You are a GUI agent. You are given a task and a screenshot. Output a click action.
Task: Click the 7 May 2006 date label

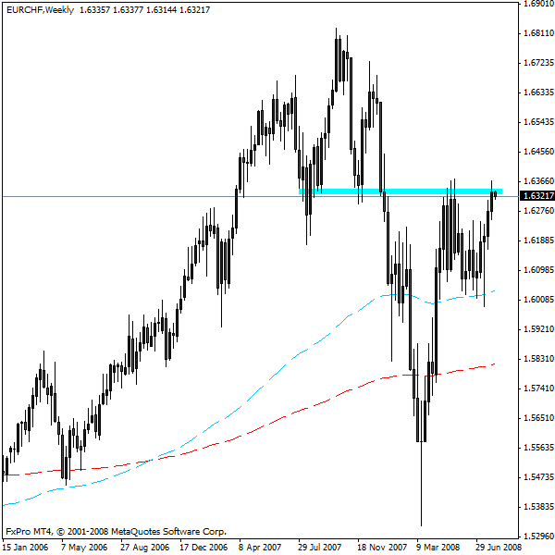coord(84,548)
